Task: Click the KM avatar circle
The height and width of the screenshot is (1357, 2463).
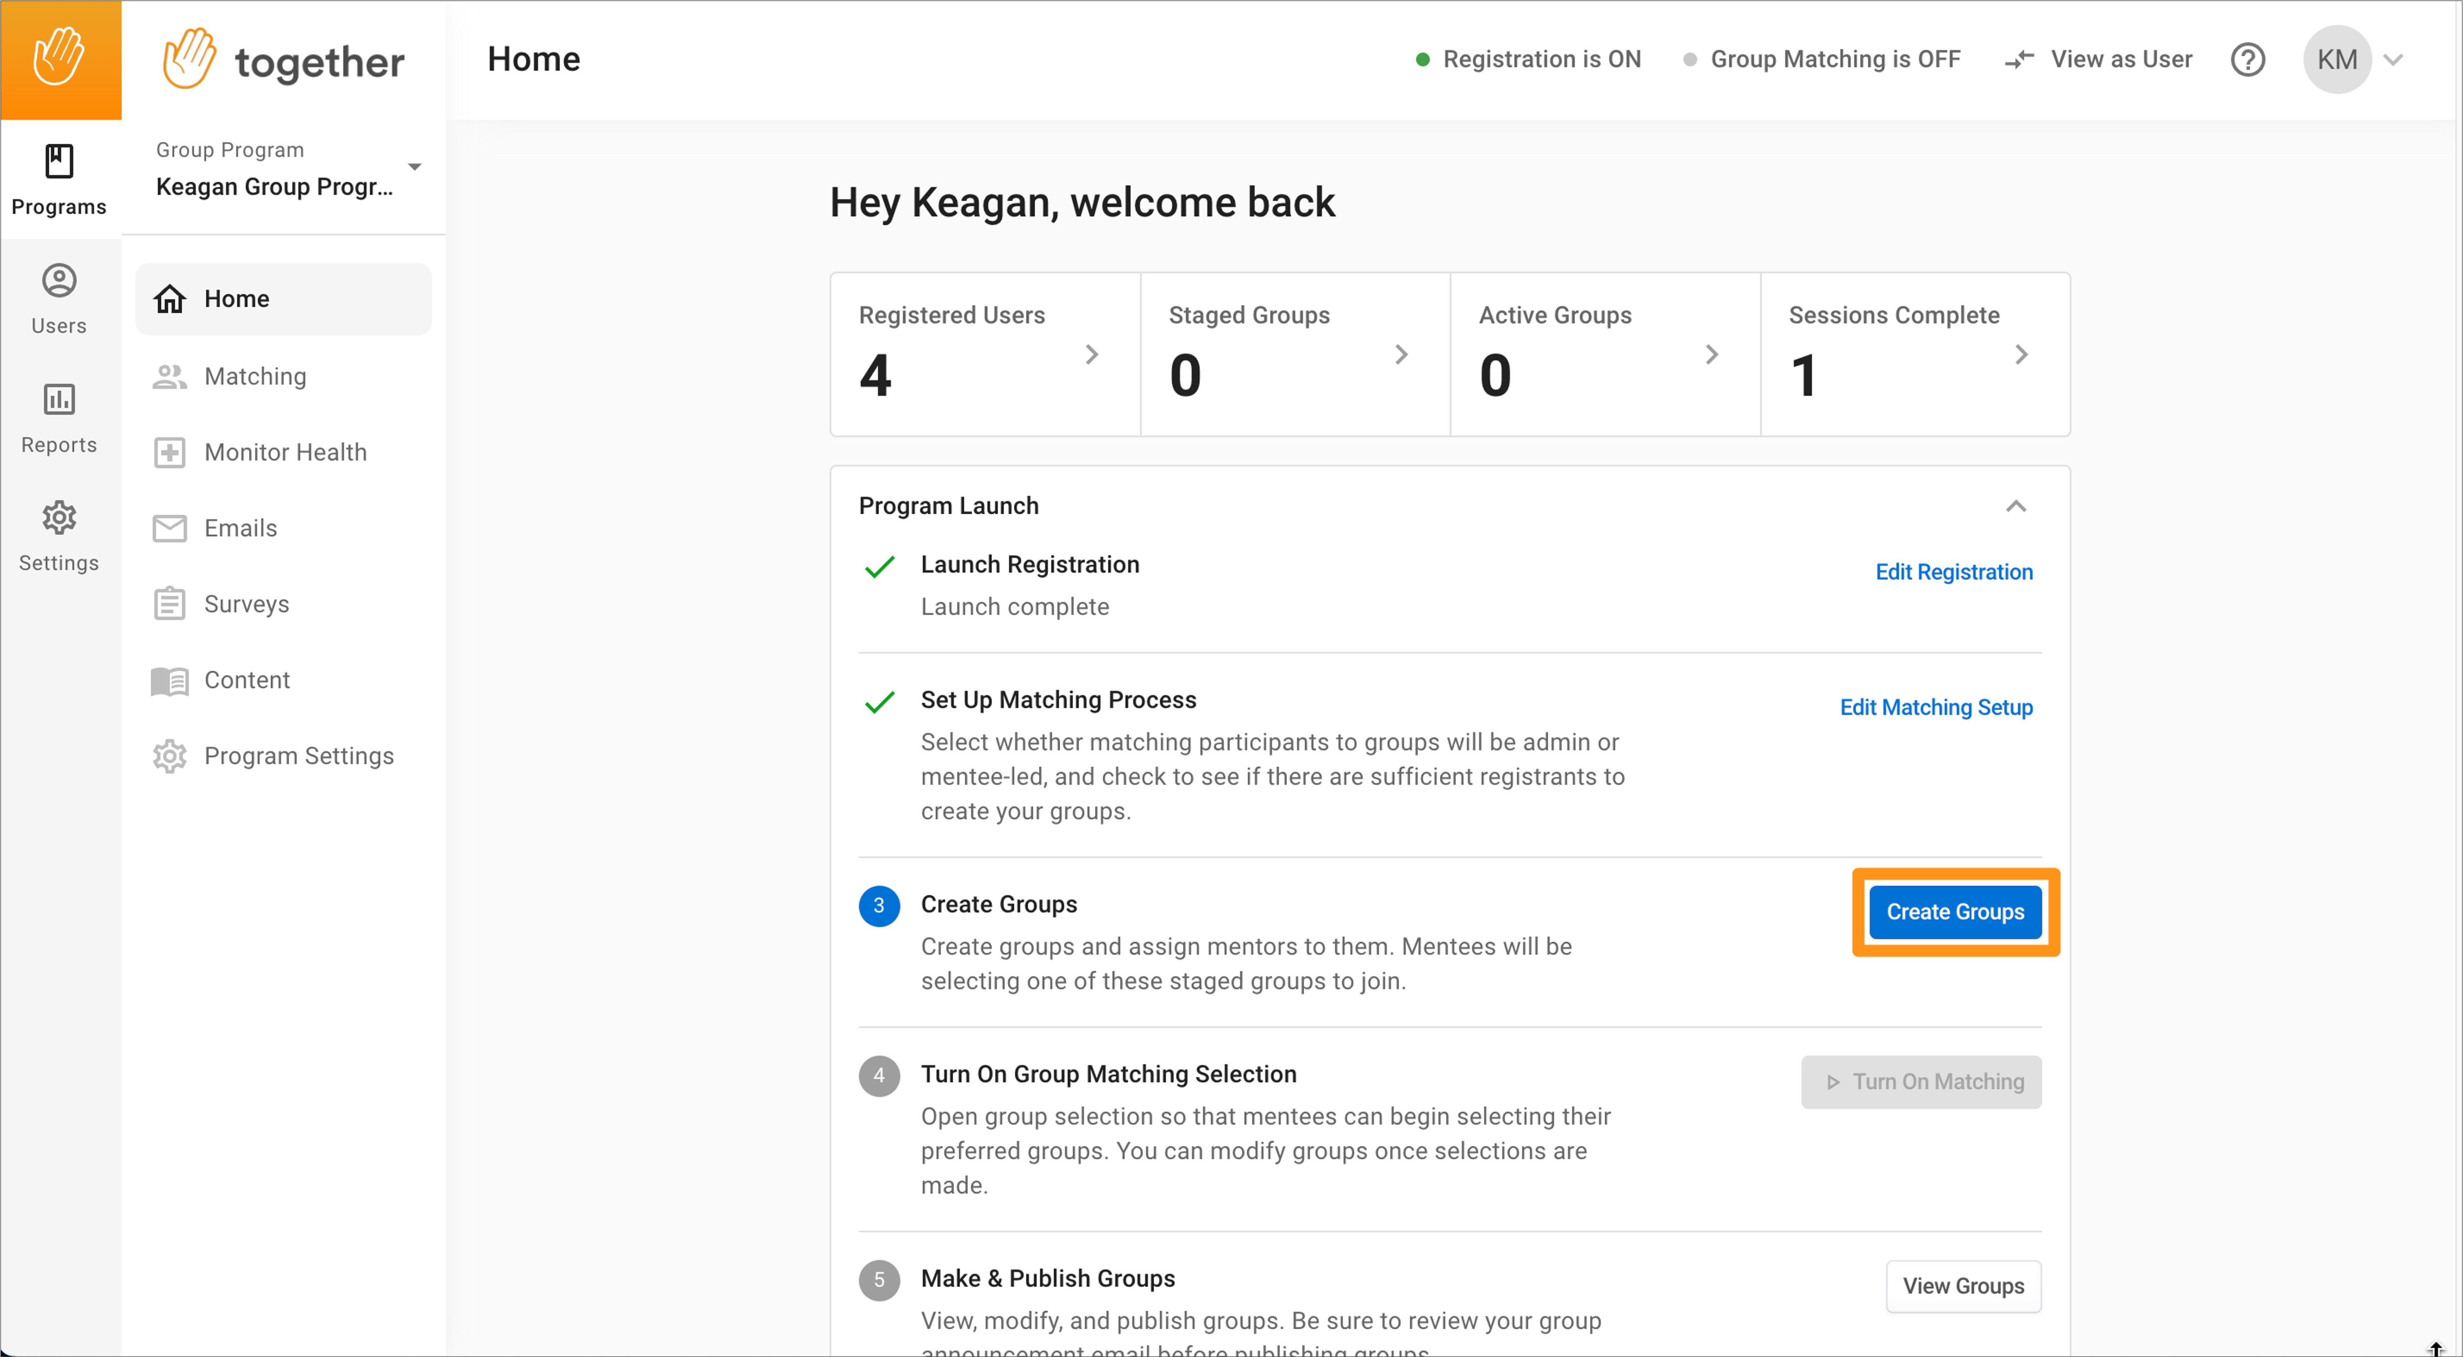Action: [2337, 59]
